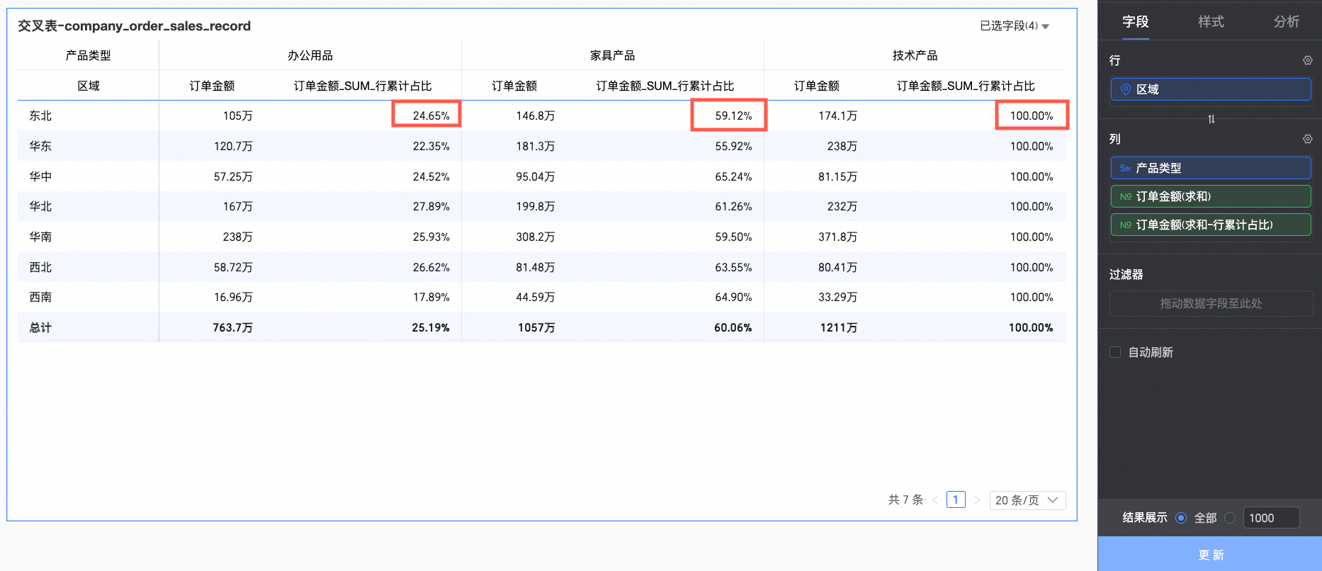Click the 产品类型 header cell
The image size is (1322, 571).
click(89, 55)
